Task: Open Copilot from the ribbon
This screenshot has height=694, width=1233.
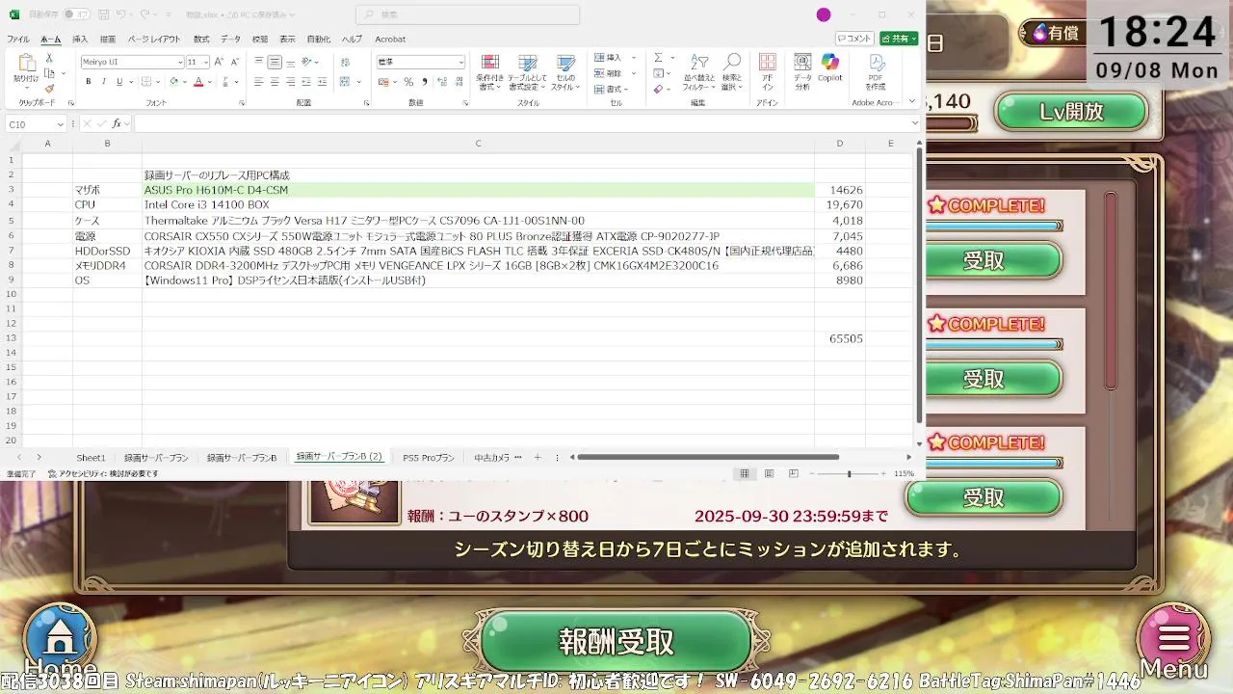Action: (x=829, y=67)
